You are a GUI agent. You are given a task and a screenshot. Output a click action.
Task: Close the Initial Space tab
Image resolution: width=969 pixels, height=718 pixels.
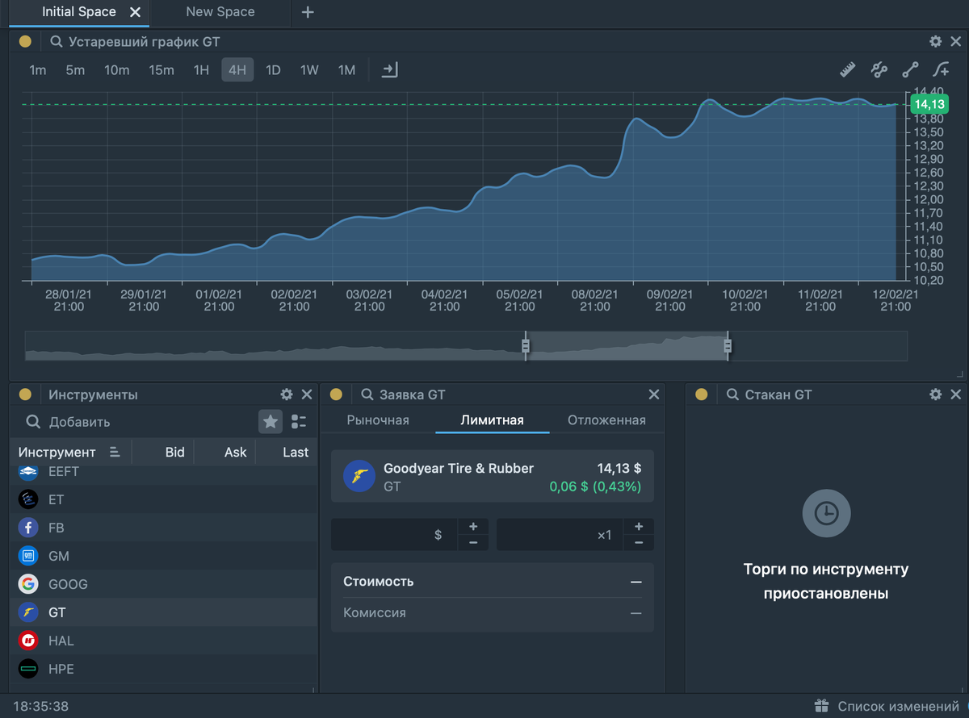[135, 12]
